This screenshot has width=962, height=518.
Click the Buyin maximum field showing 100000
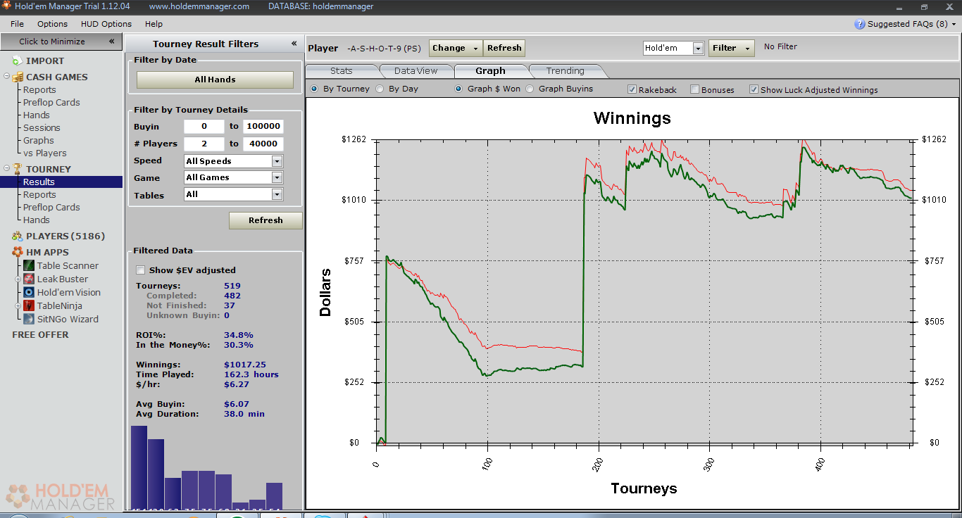point(263,127)
